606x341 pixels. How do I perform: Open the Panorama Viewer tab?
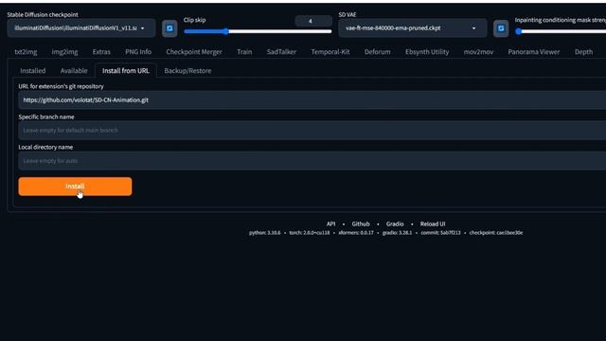[533, 52]
